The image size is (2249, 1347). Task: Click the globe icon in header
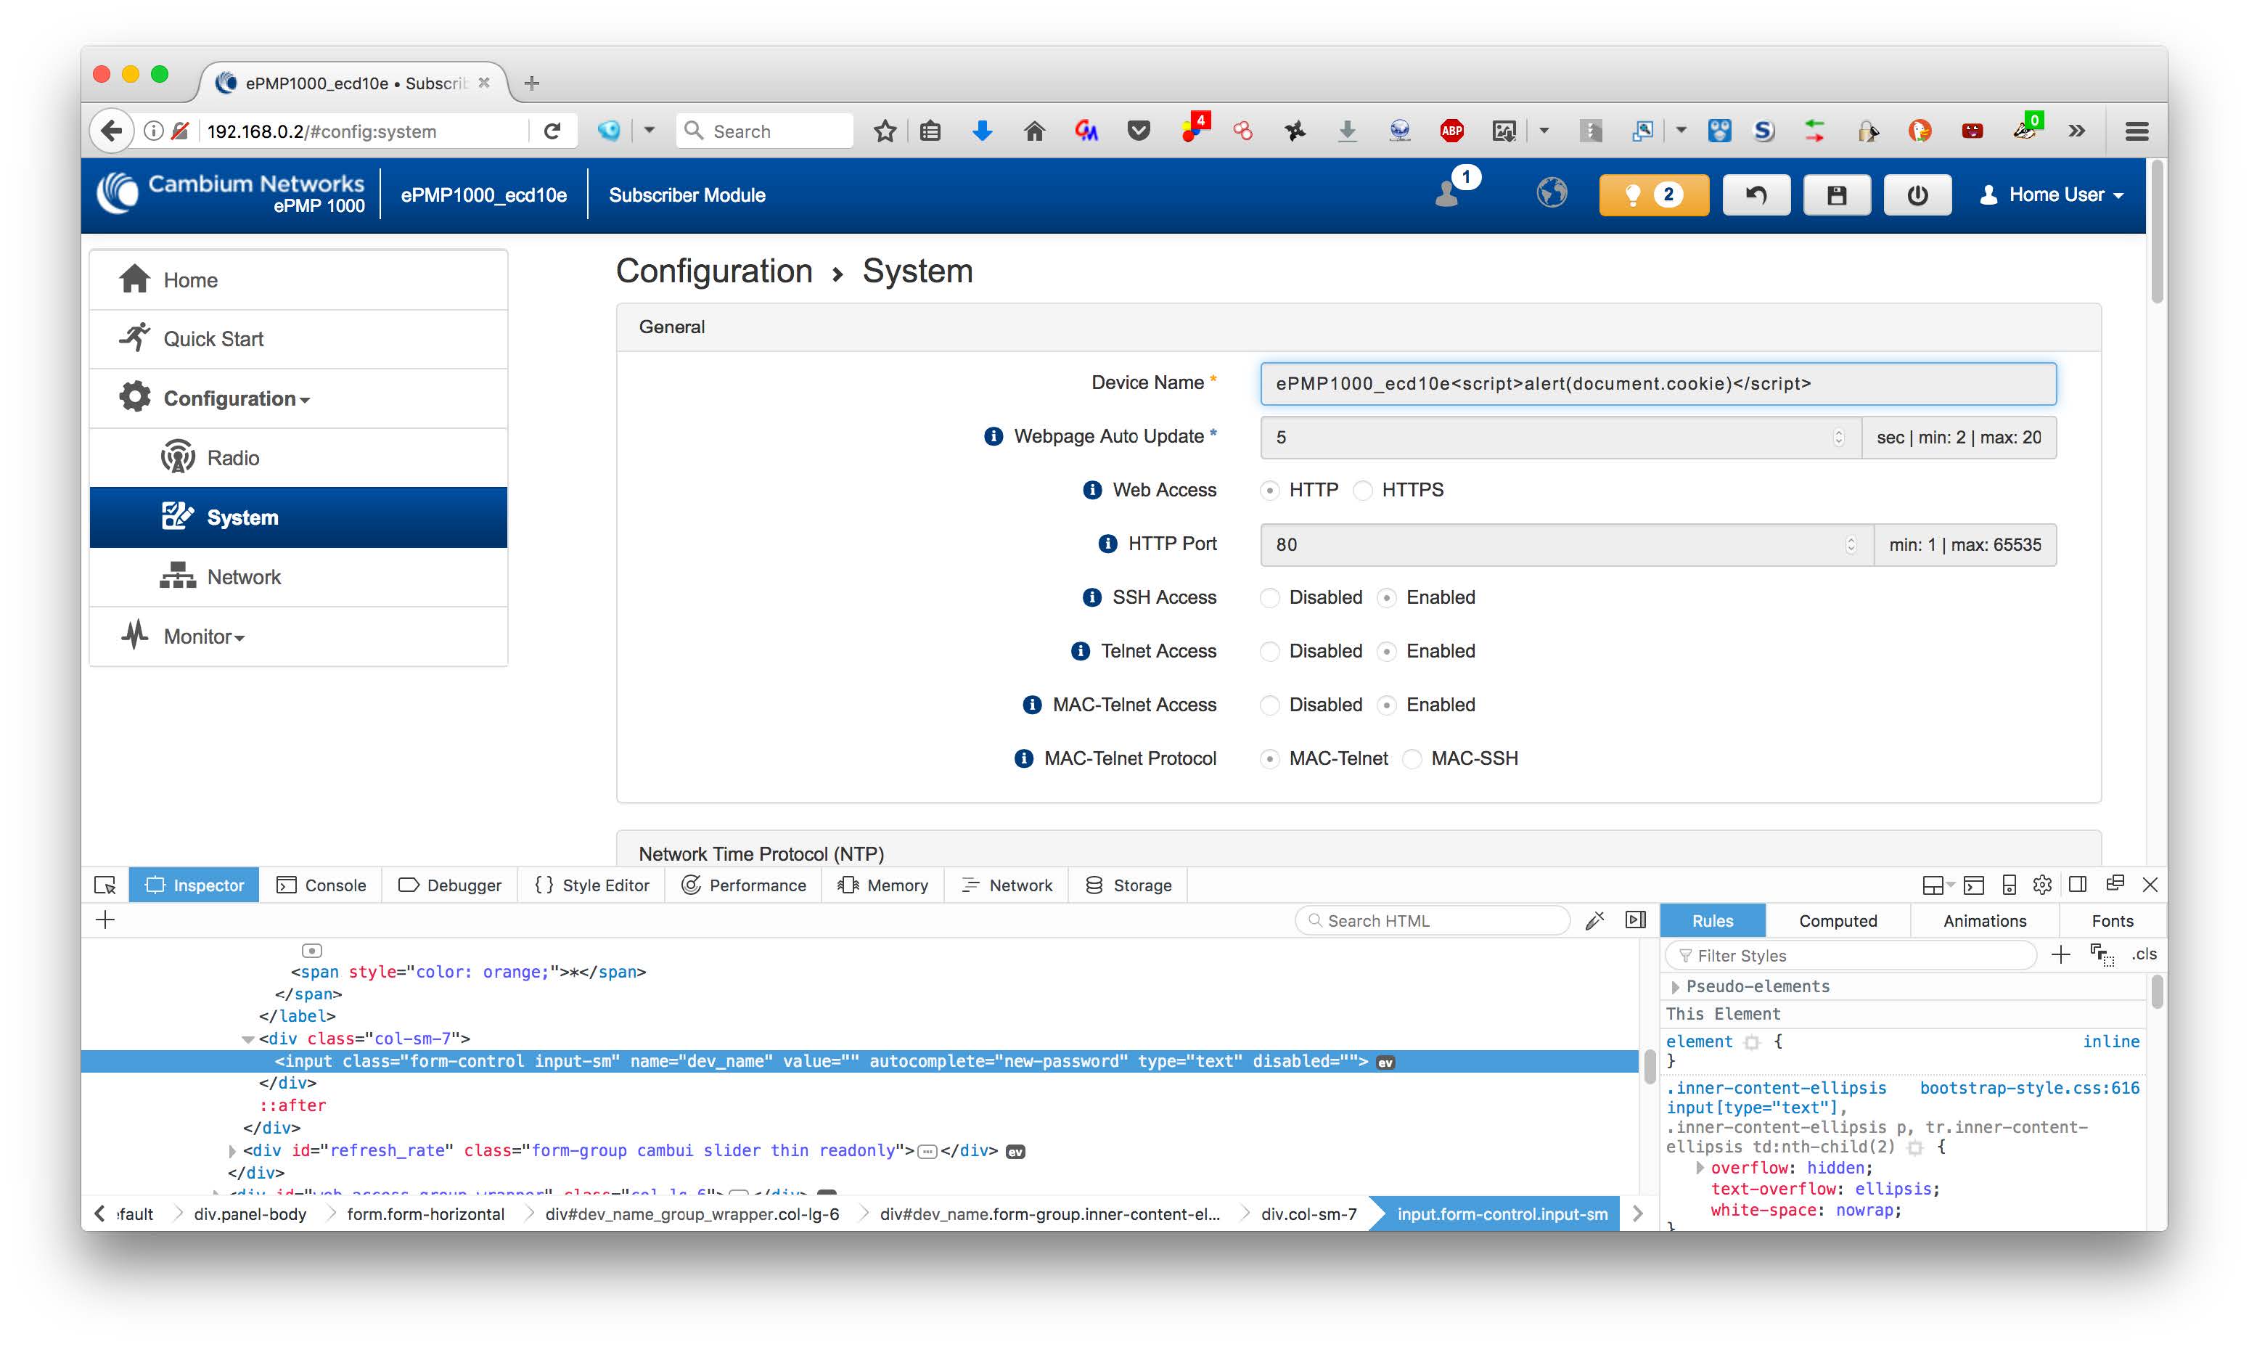pyautogui.click(x=1550, y=193)
